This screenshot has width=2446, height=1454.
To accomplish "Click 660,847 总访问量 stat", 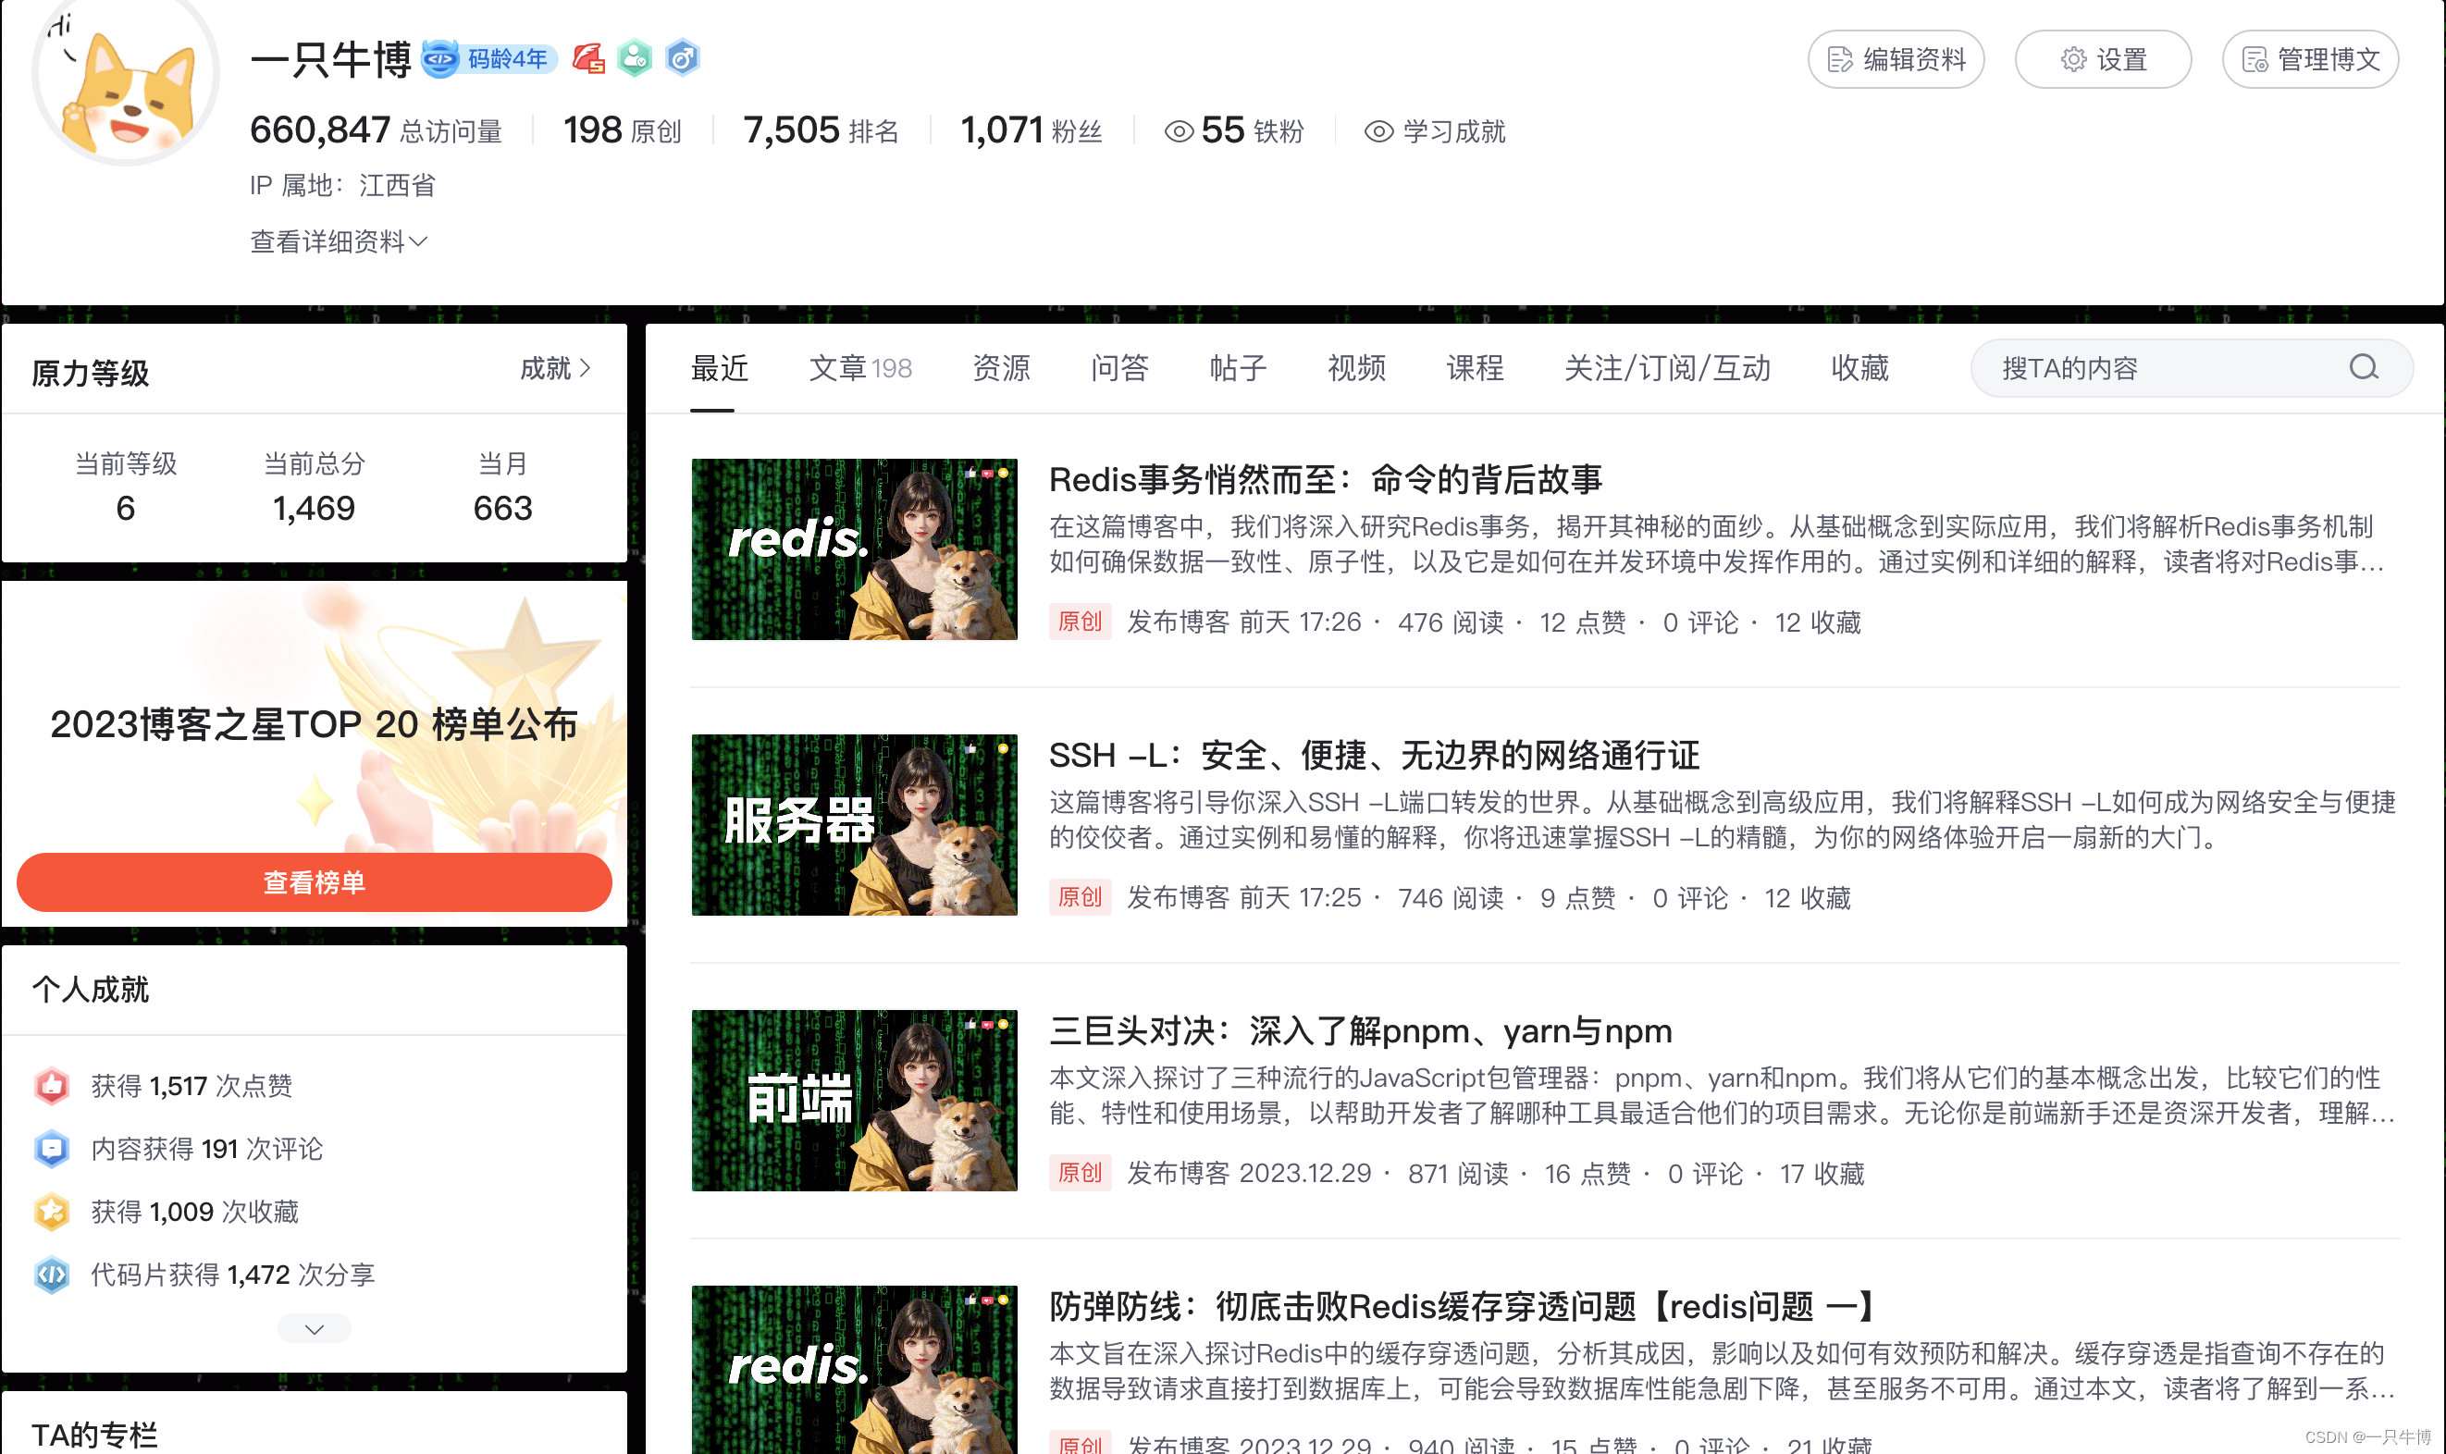I will [377, 130].
